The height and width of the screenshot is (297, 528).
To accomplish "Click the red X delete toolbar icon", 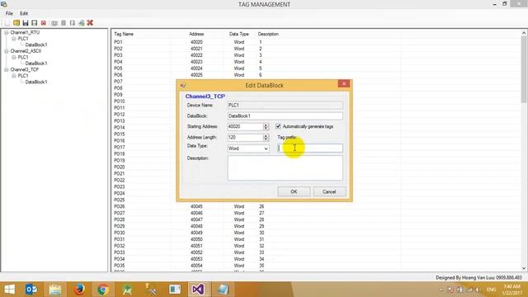I will (x=90, y=23).
